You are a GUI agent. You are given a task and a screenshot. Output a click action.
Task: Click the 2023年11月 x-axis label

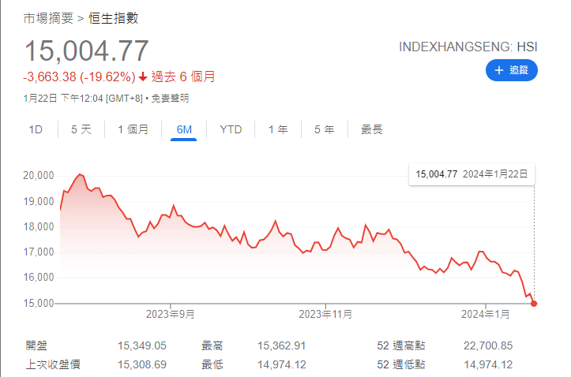325,314
